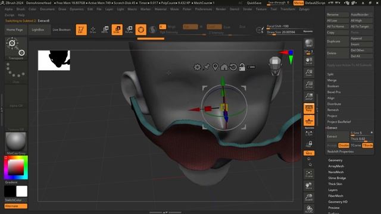Open the Zplugin menu
Viewport: 381px width, 214px height.
point(304,9)
